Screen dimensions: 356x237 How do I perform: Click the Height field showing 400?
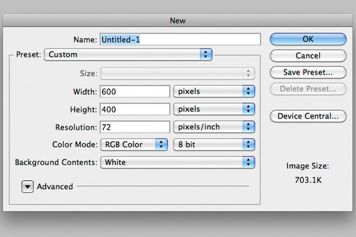(x=135, y=110)
